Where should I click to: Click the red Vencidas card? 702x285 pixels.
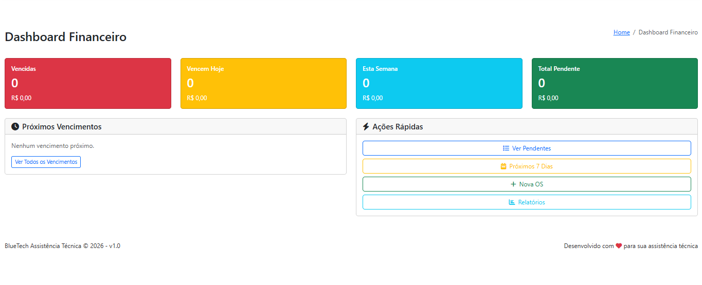tap(88, 83)
